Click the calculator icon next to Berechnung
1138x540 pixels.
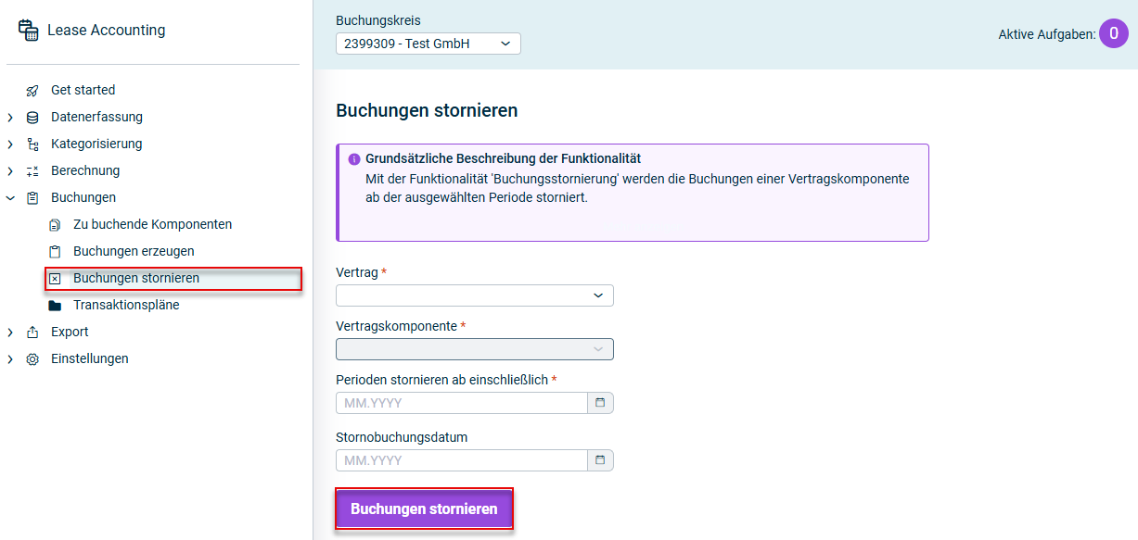point(32,171)
